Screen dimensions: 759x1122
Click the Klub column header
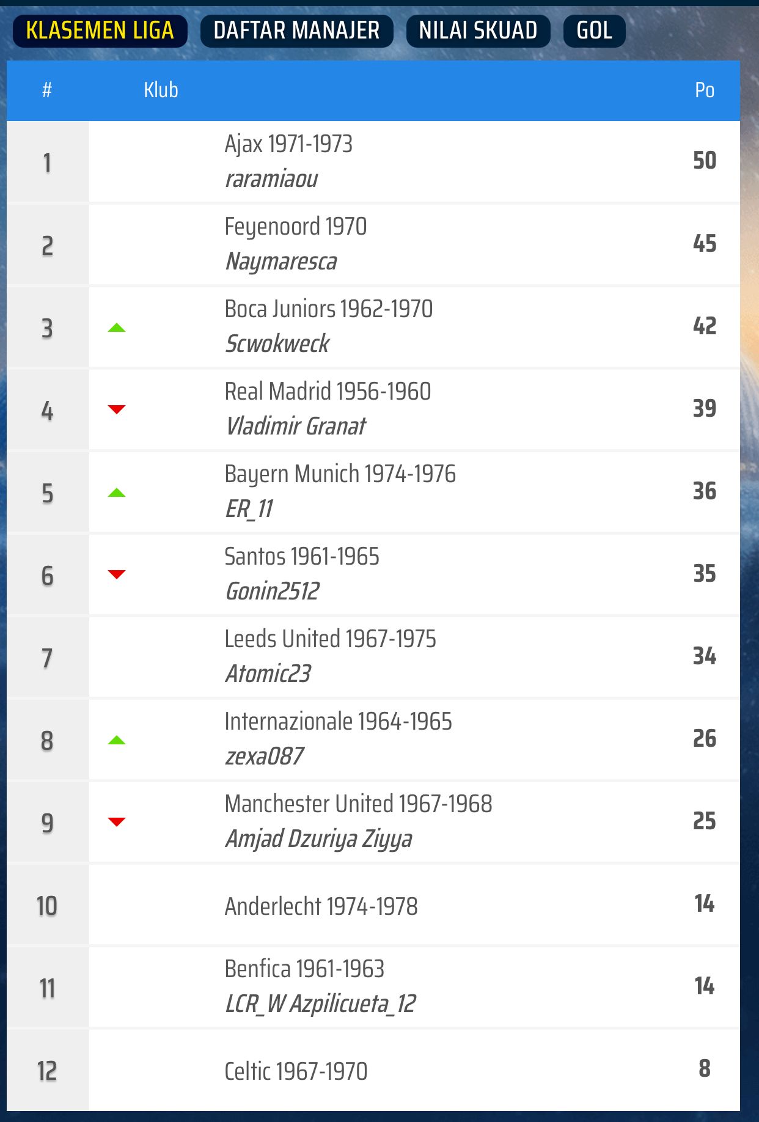(x=161, y=90)
